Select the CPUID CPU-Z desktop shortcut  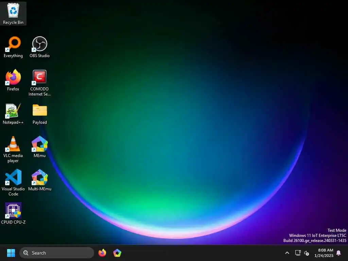pyautogui.click(x=13, y=213)
